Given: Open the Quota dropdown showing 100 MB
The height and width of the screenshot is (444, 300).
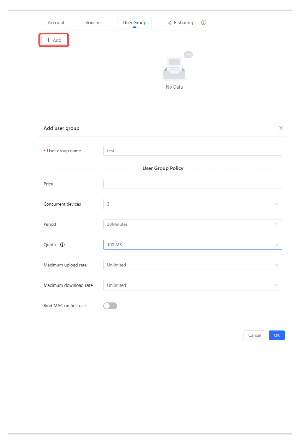Looking at the screenshot, I should coord(193,245).
